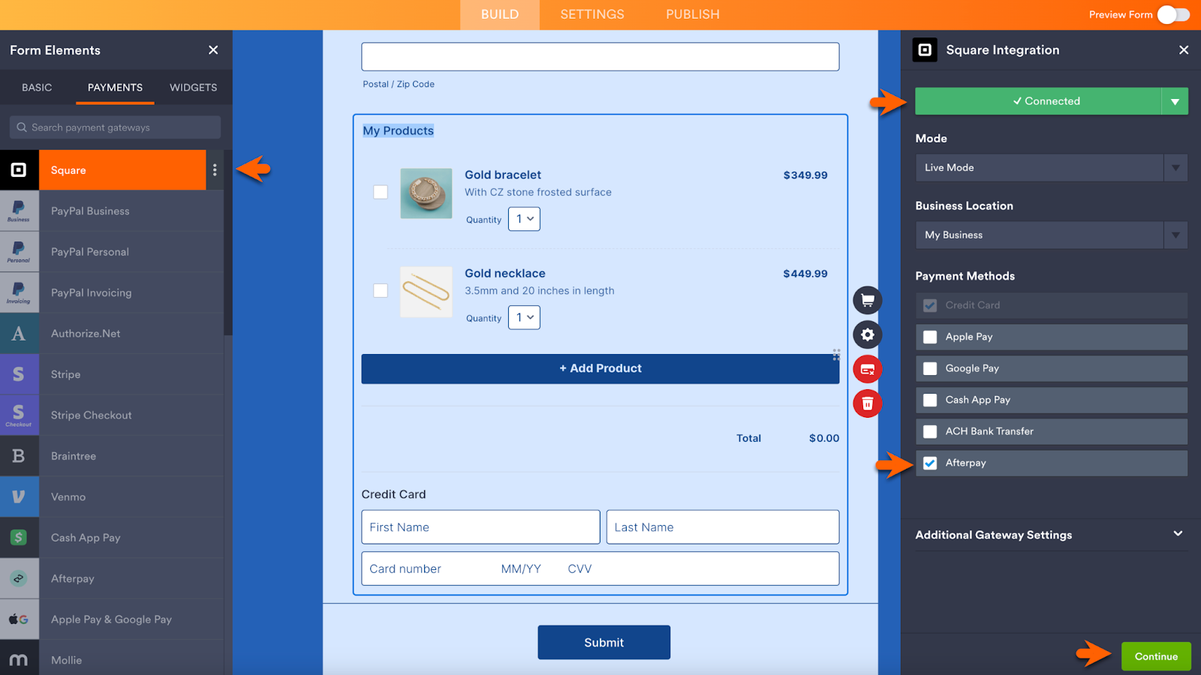Click the $349.99 price text
Image resolution: width=1201 pixels, height=675 pixels.
point(805,175)
